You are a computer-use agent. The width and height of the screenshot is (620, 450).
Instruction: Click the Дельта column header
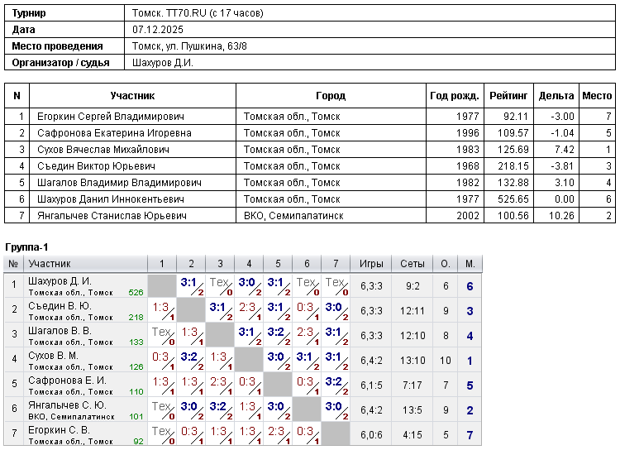point(556,96)
